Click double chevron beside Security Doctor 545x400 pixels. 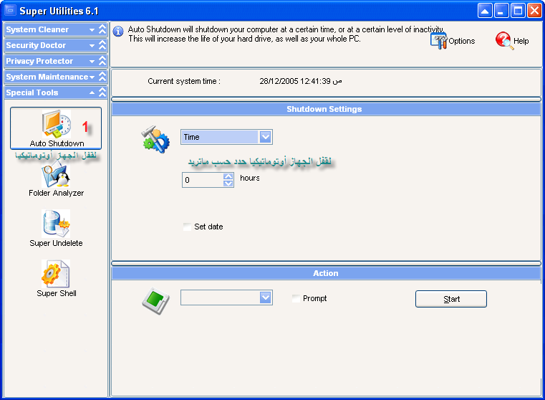[x=102, y=45]
